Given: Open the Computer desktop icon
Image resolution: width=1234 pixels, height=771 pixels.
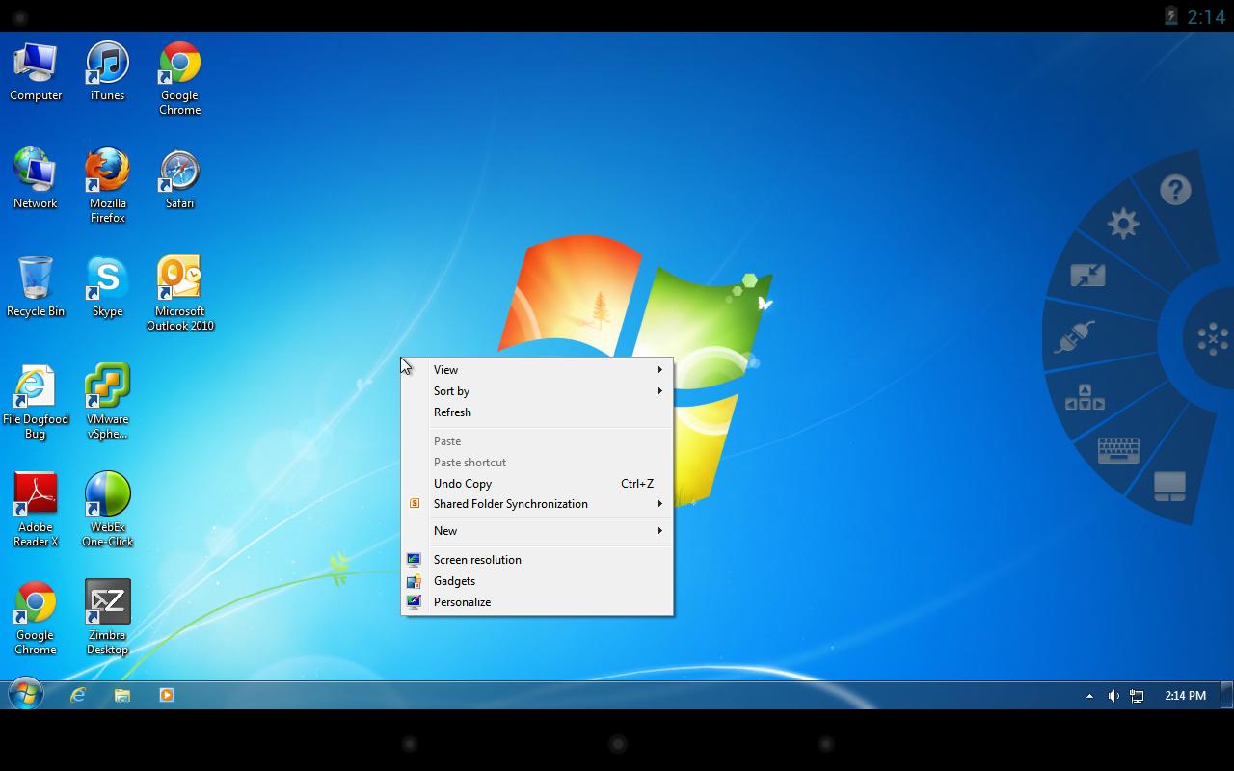Looking at the screenshot, I should [x=36, y=71].
